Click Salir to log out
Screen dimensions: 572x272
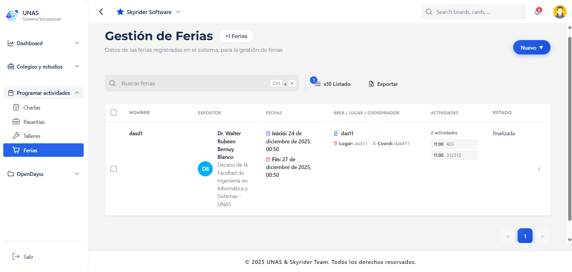(x=28, y=257)
